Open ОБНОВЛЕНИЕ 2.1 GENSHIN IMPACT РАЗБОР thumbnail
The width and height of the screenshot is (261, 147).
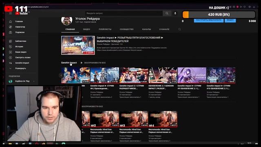click(x=163, y=75)
